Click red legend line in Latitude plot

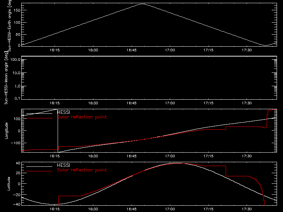(39, 171)
